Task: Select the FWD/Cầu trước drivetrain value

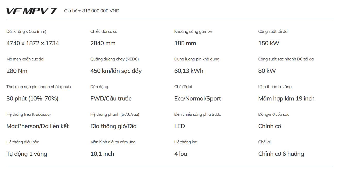Action: pos(111,98)
